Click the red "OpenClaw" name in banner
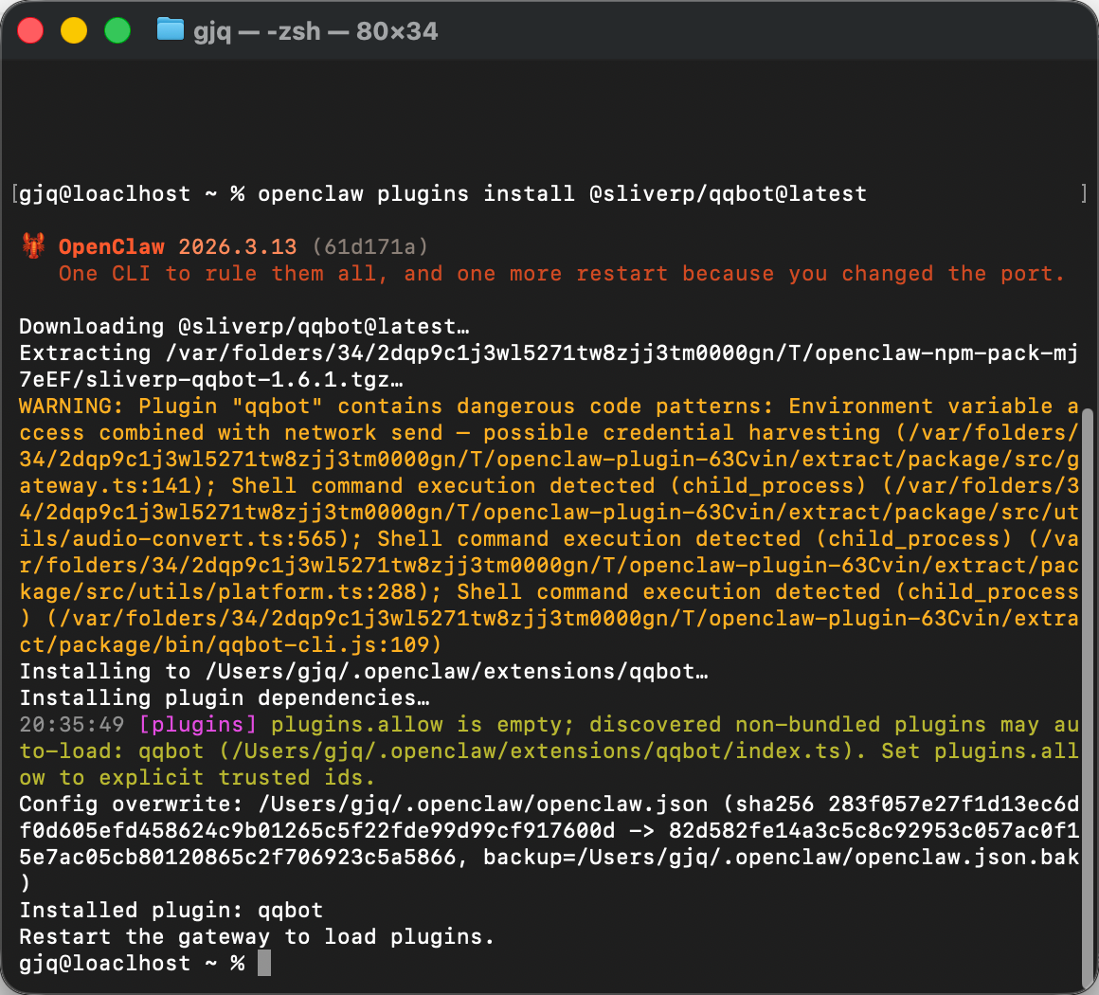Viewport: 1099px width, 995px height. click(111, 247)
